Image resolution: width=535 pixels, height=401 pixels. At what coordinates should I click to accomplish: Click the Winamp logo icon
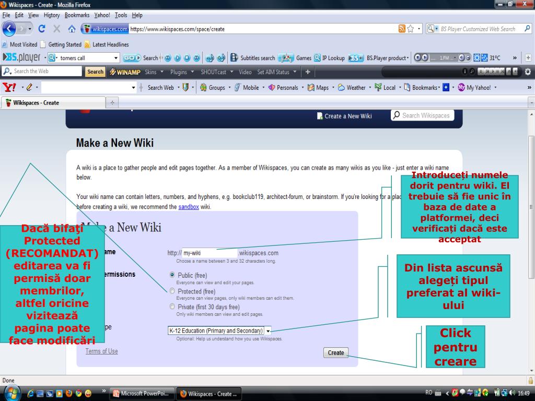pos(125,72)
